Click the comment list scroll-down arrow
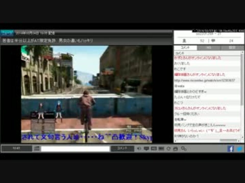Viewport: 245px width, 183px height. pyautogui.click(x=242, y=137)
